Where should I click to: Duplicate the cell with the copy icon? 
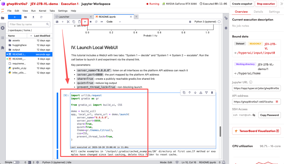184,93
